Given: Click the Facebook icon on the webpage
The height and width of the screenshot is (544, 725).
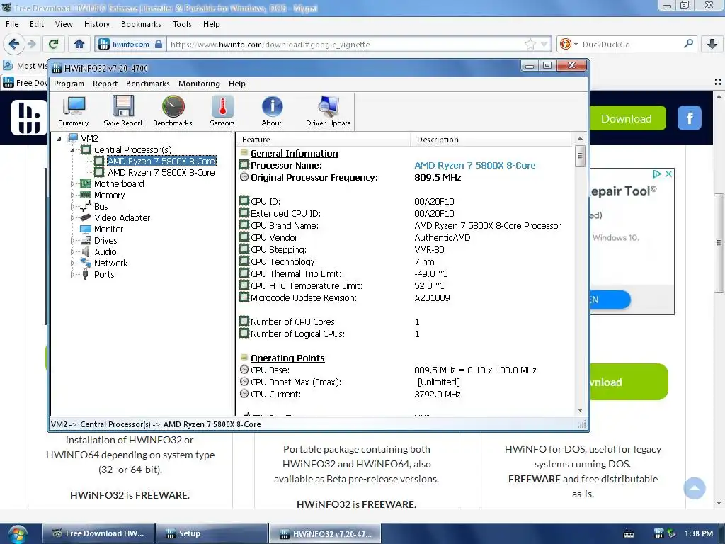Looking at the screenshot, I should pyautogui.click(x=690, y=118).
